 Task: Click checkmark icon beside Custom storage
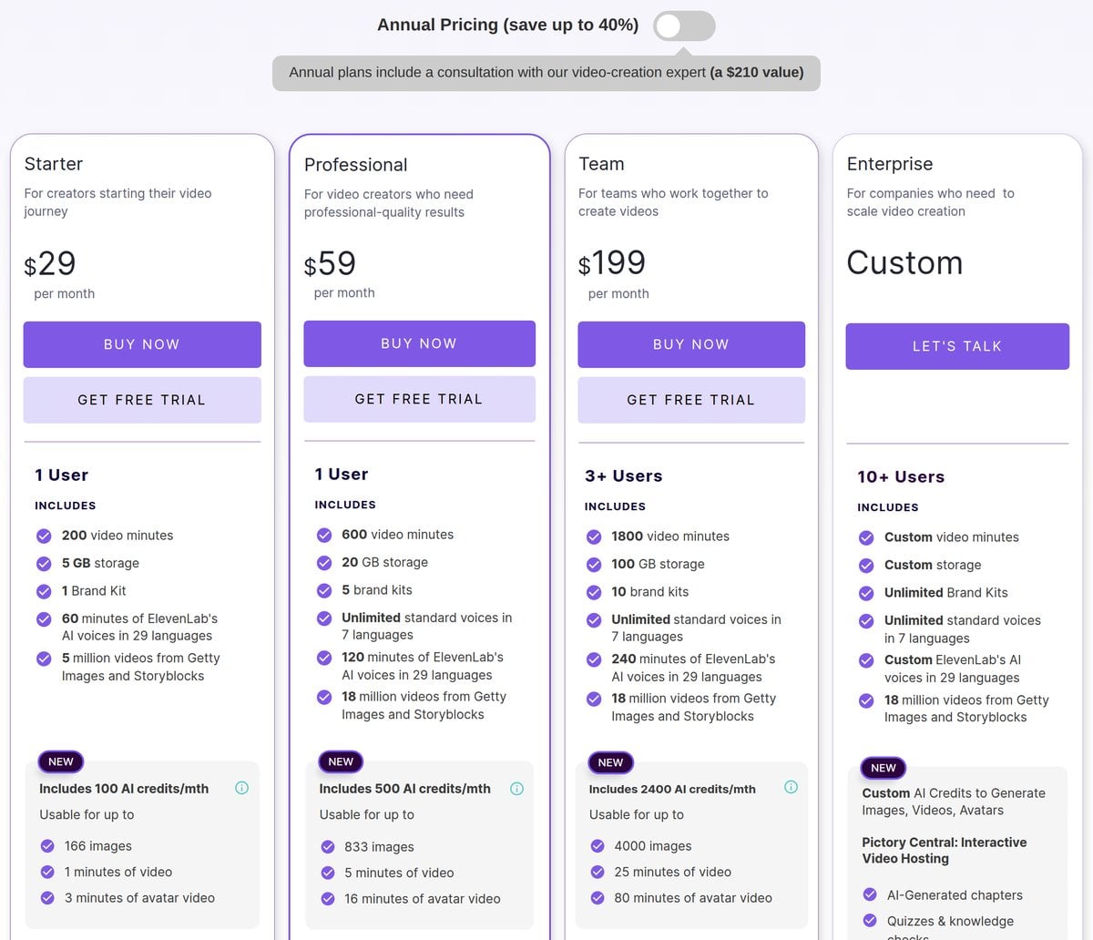(866, 565)
